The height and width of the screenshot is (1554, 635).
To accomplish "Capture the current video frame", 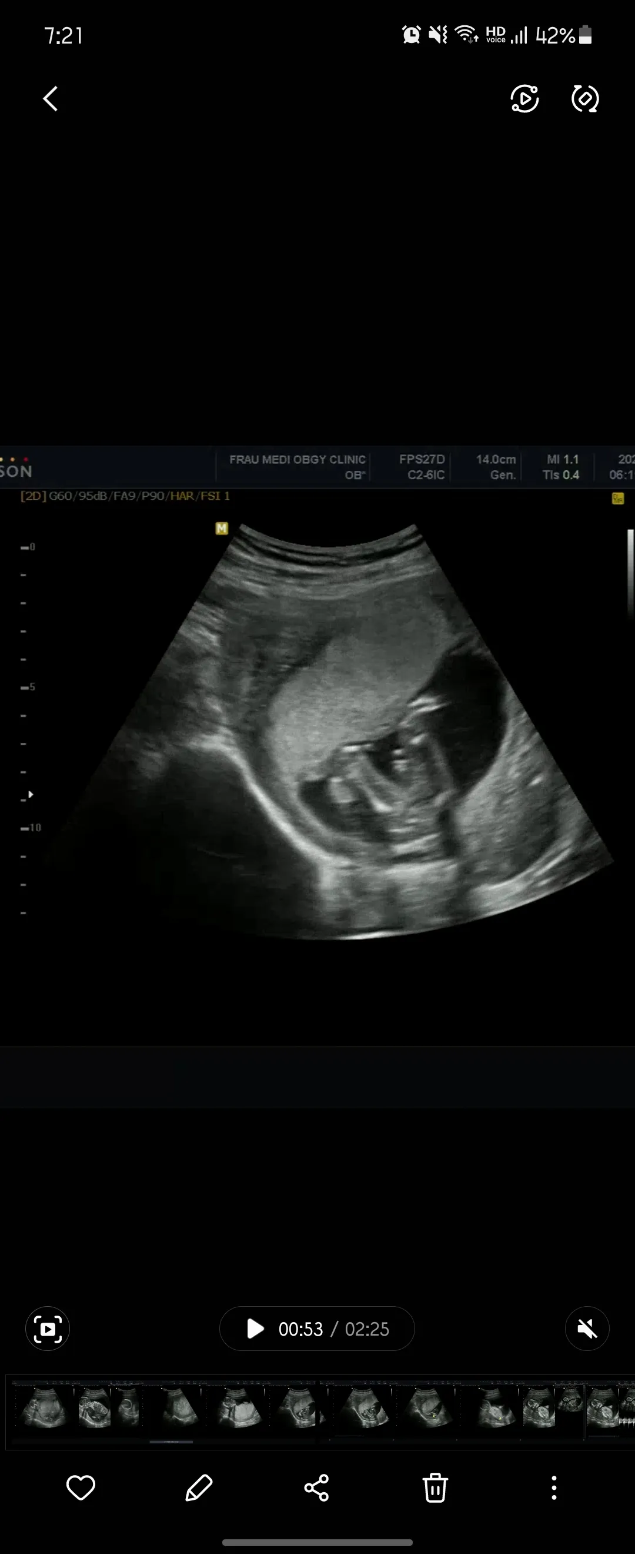I will [48, 1329].
